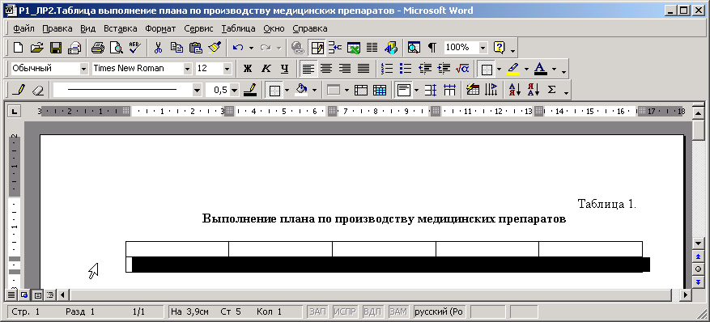
Task: Insert AutoSum with the Σ button
Action: (552, 90)
